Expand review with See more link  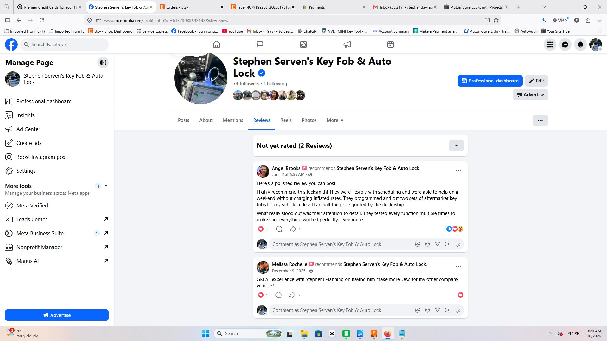tap(353, 220)
